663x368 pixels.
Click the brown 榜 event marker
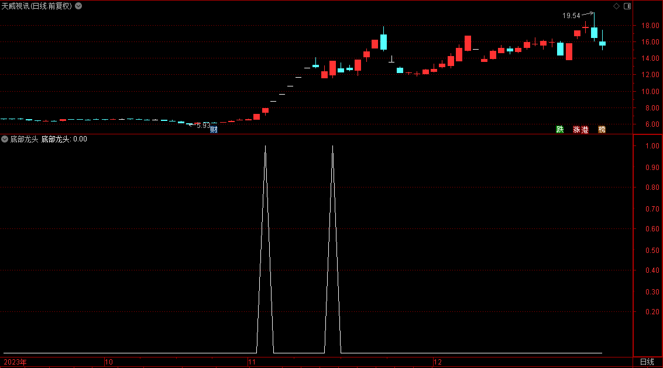point(602,130)
